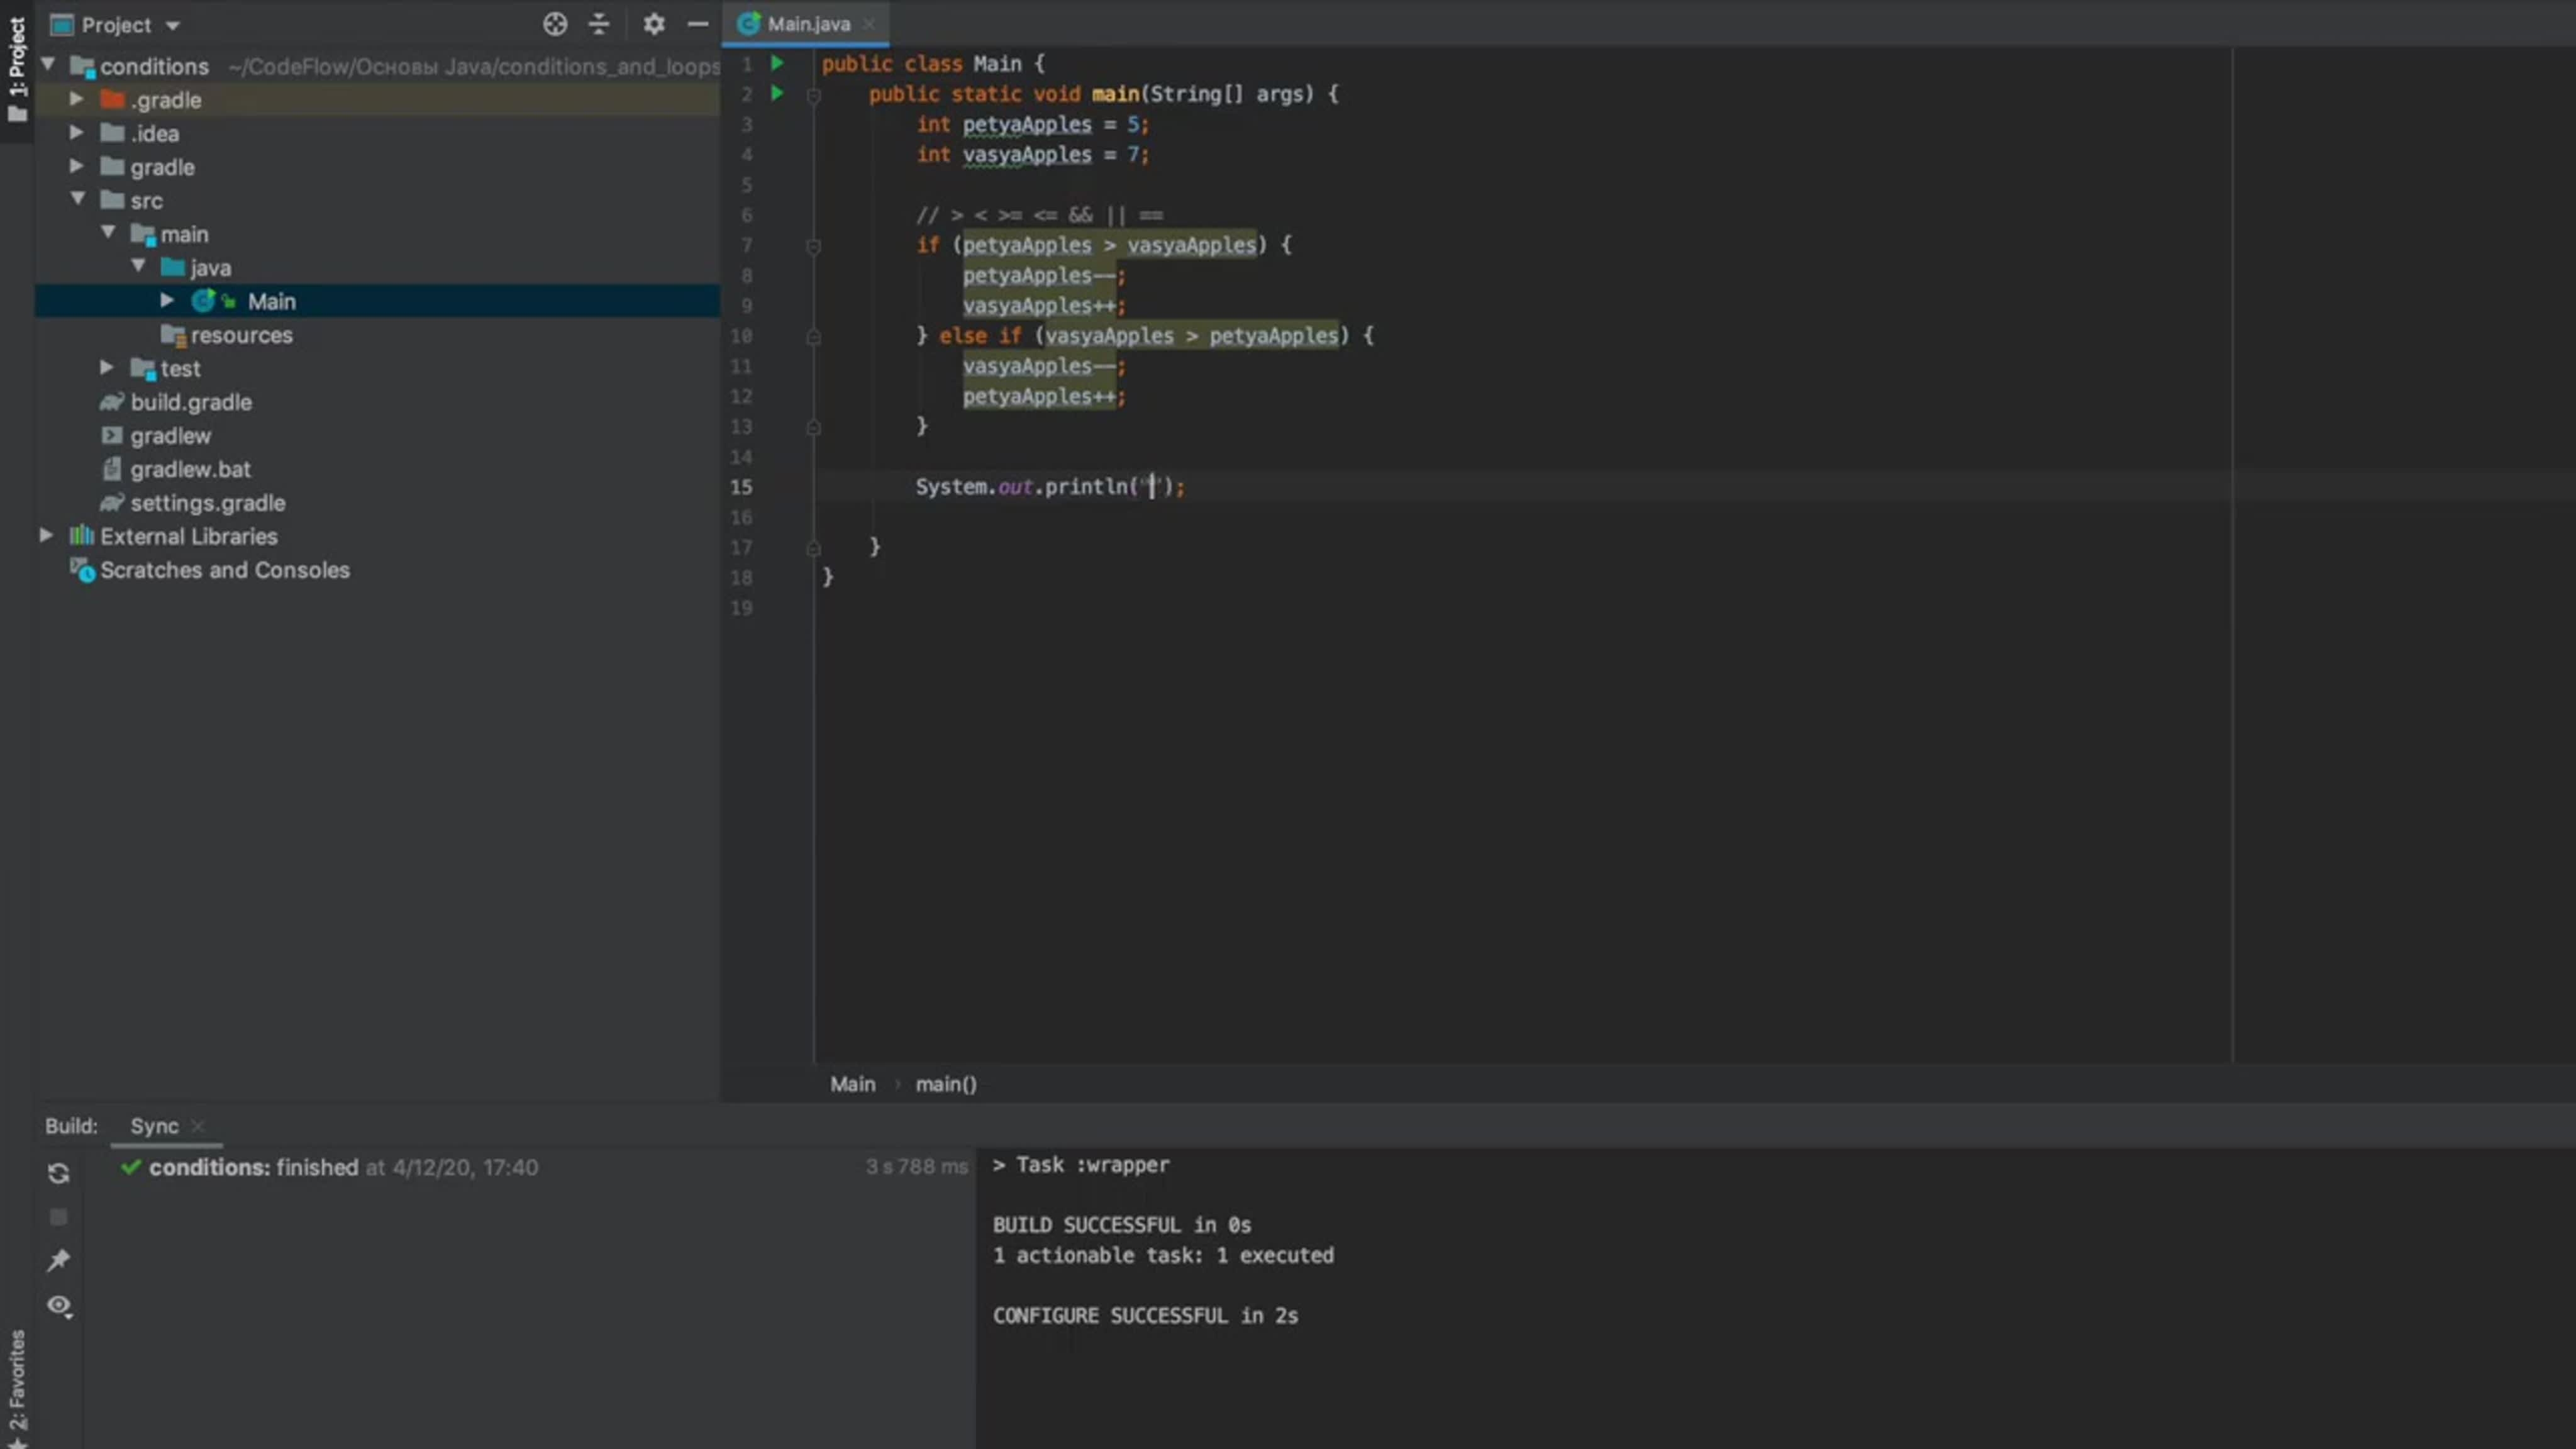Toggle code fold marker at the if statement
This screenshot has height=1449, width=2576.
(x=813, y=246)
